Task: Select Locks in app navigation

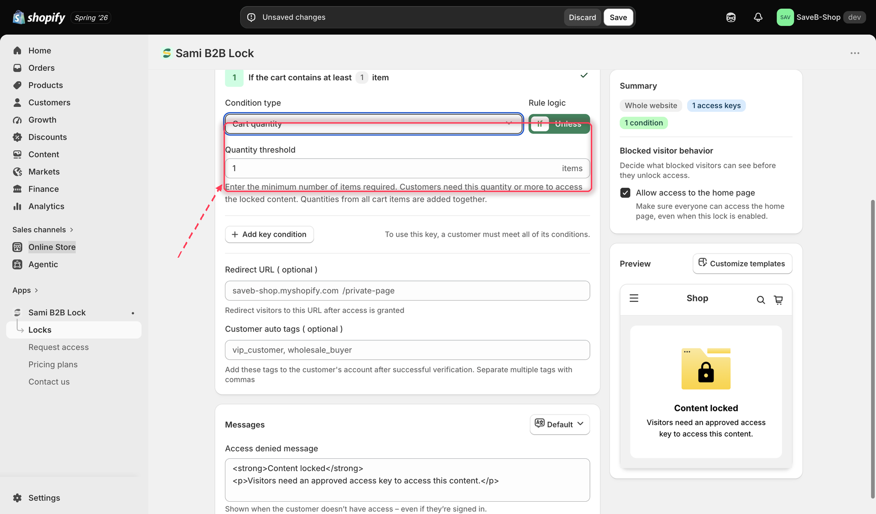Action: (x=74, y=330)
